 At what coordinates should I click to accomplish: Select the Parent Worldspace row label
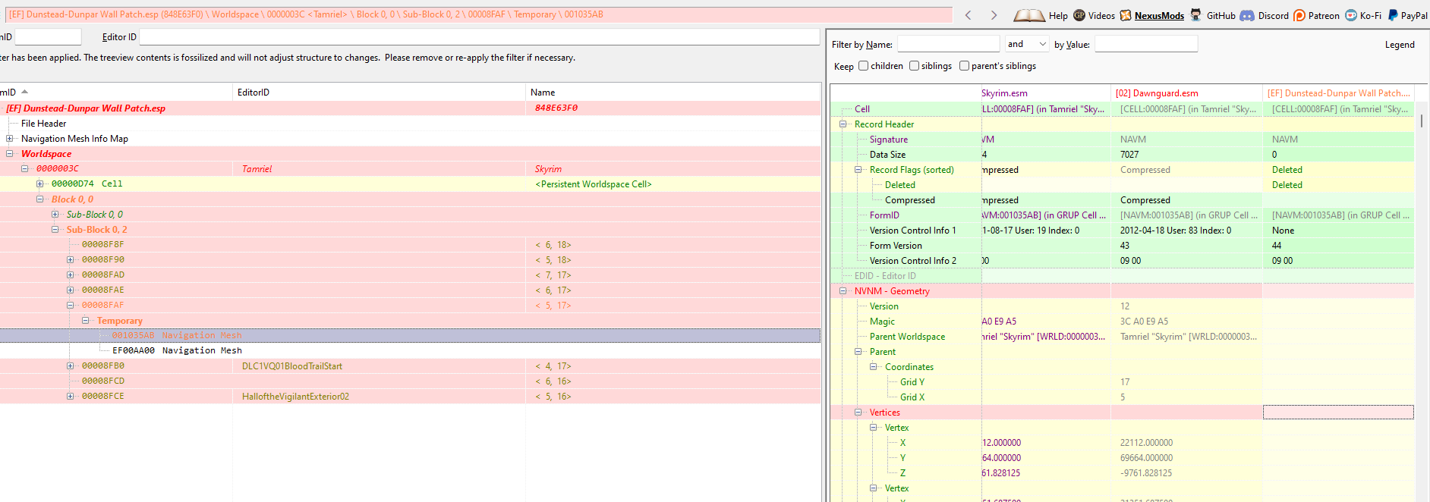[907, 337]
